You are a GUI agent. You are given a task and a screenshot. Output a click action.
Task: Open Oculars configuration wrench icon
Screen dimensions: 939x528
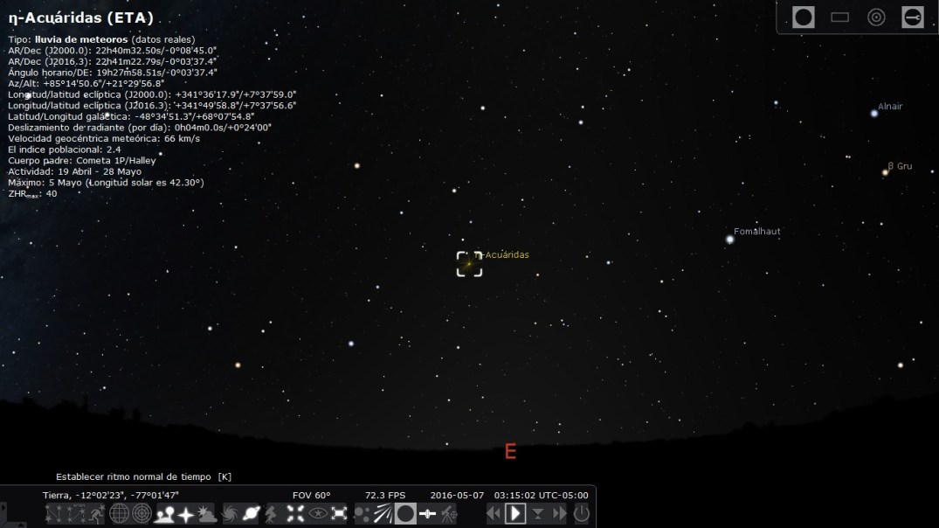coord(913,17)
